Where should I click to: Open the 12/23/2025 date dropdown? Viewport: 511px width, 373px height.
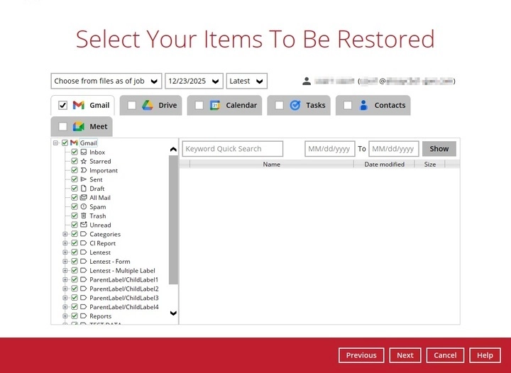194,81
